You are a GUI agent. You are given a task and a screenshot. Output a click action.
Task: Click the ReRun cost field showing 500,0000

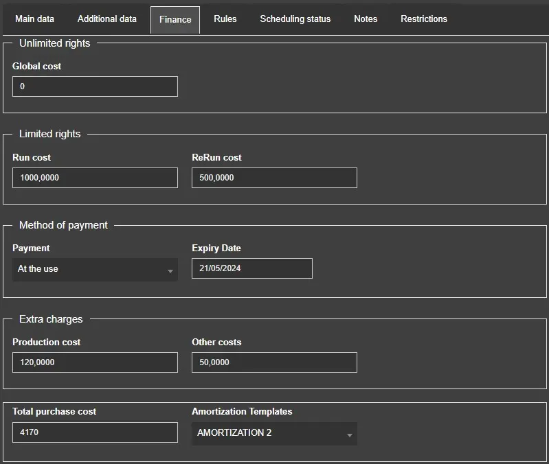coord(274,178)
